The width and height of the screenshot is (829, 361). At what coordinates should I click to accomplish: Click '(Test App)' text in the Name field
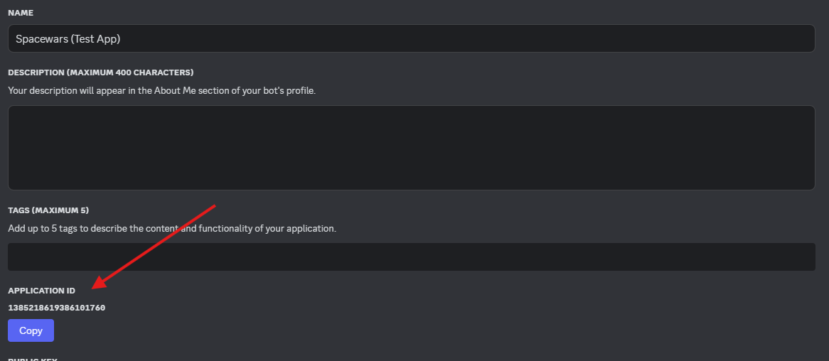96,39
